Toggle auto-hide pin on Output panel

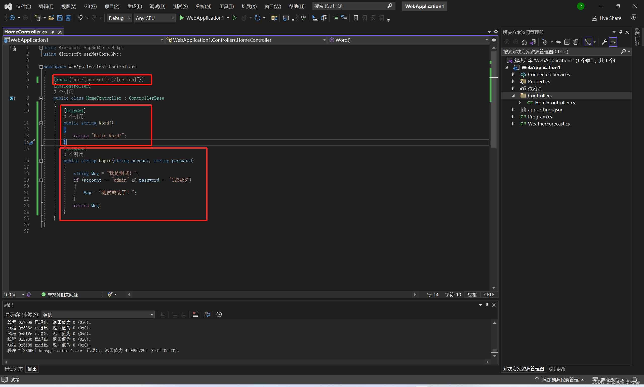click(487, 305)
